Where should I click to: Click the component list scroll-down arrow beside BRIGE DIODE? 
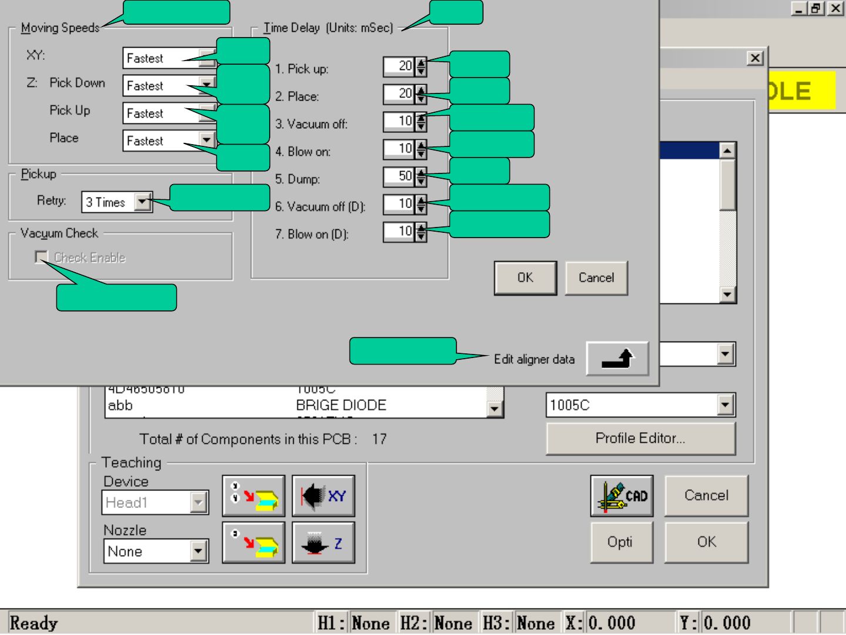[495, 408]
